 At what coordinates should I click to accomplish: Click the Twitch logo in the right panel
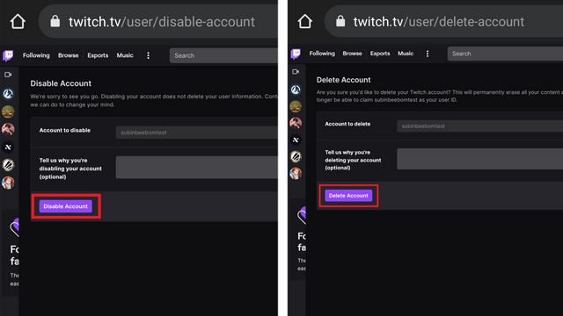[296, 54]
